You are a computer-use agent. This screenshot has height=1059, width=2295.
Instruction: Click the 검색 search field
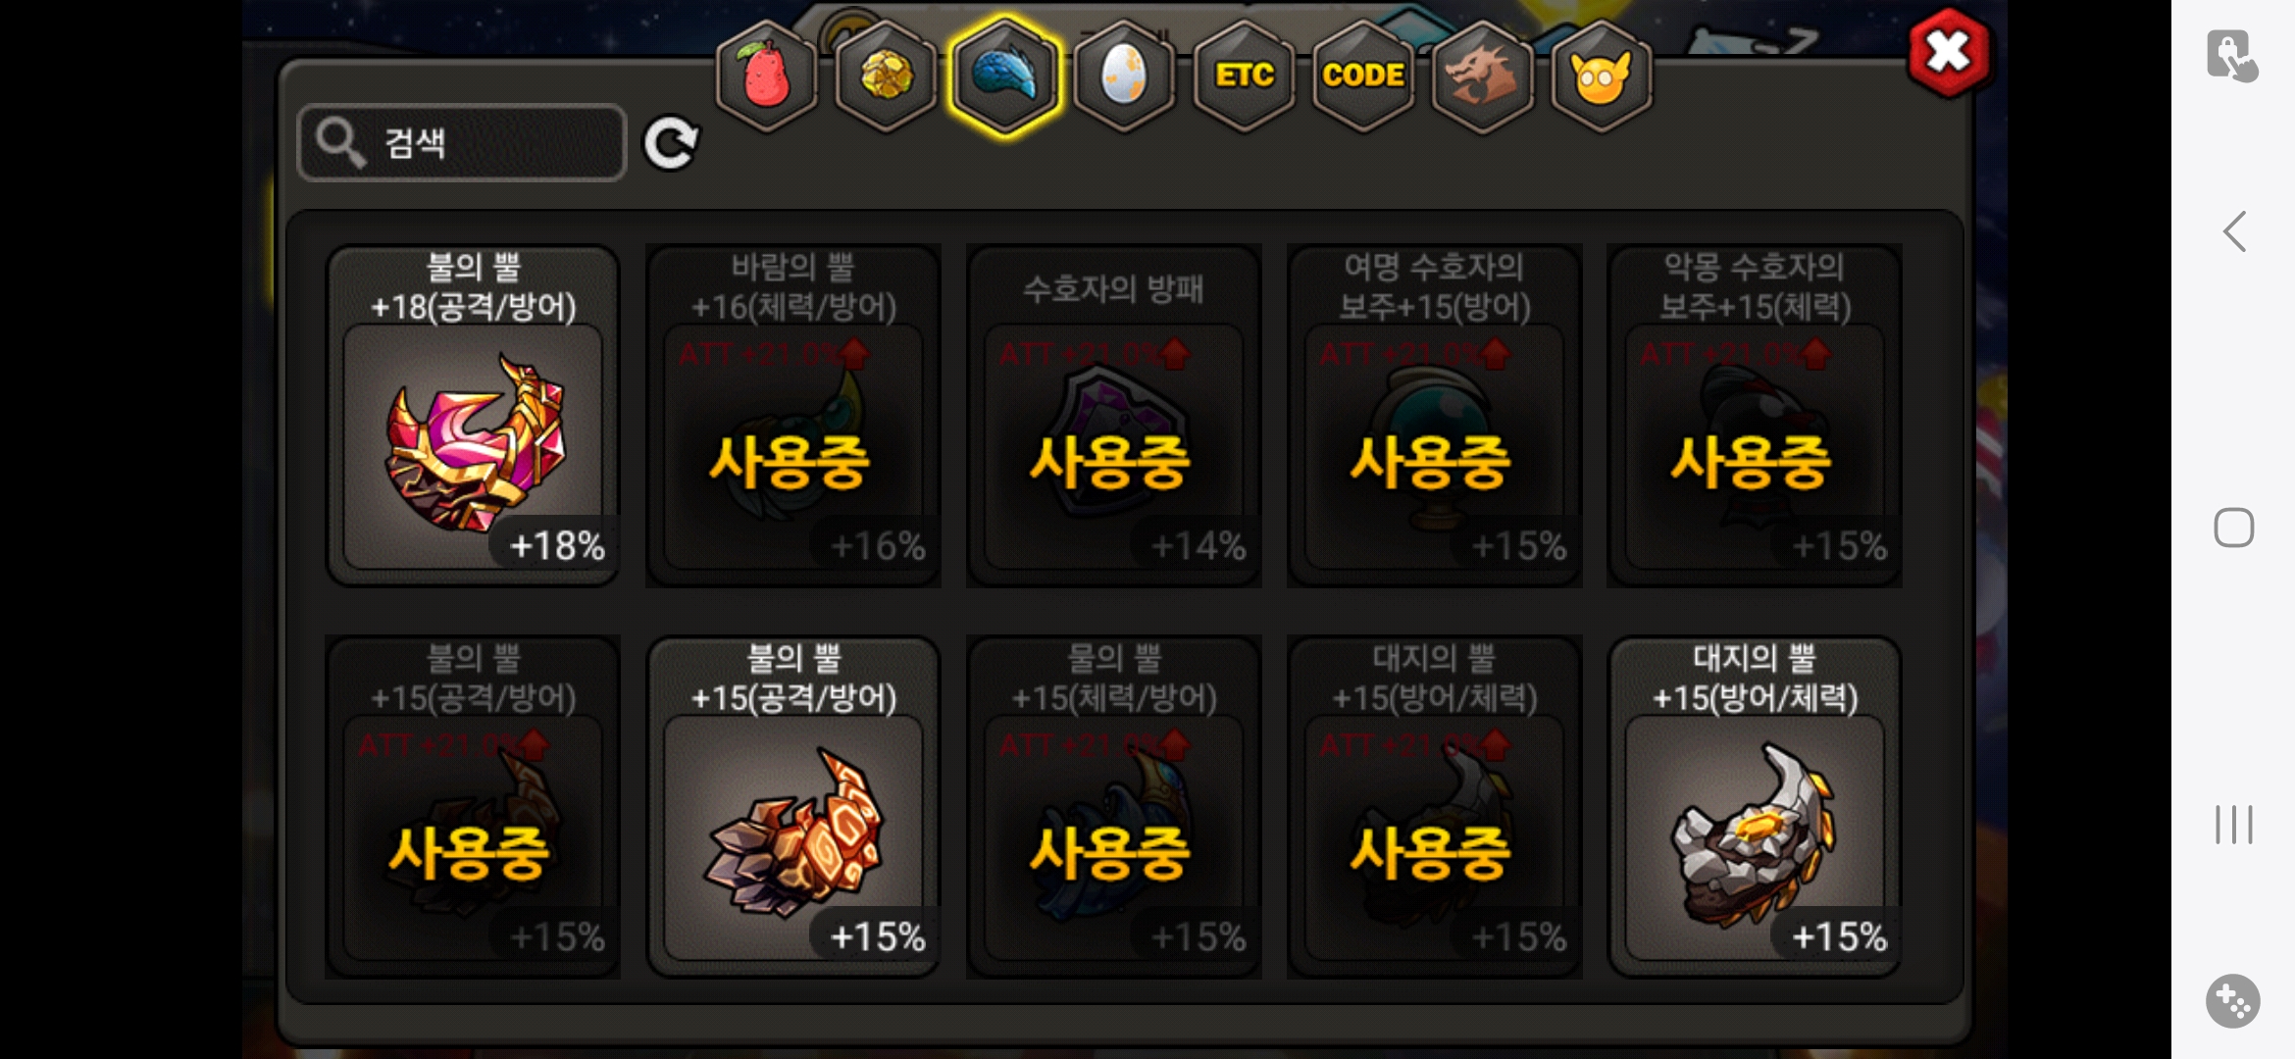tap(462, 143)
